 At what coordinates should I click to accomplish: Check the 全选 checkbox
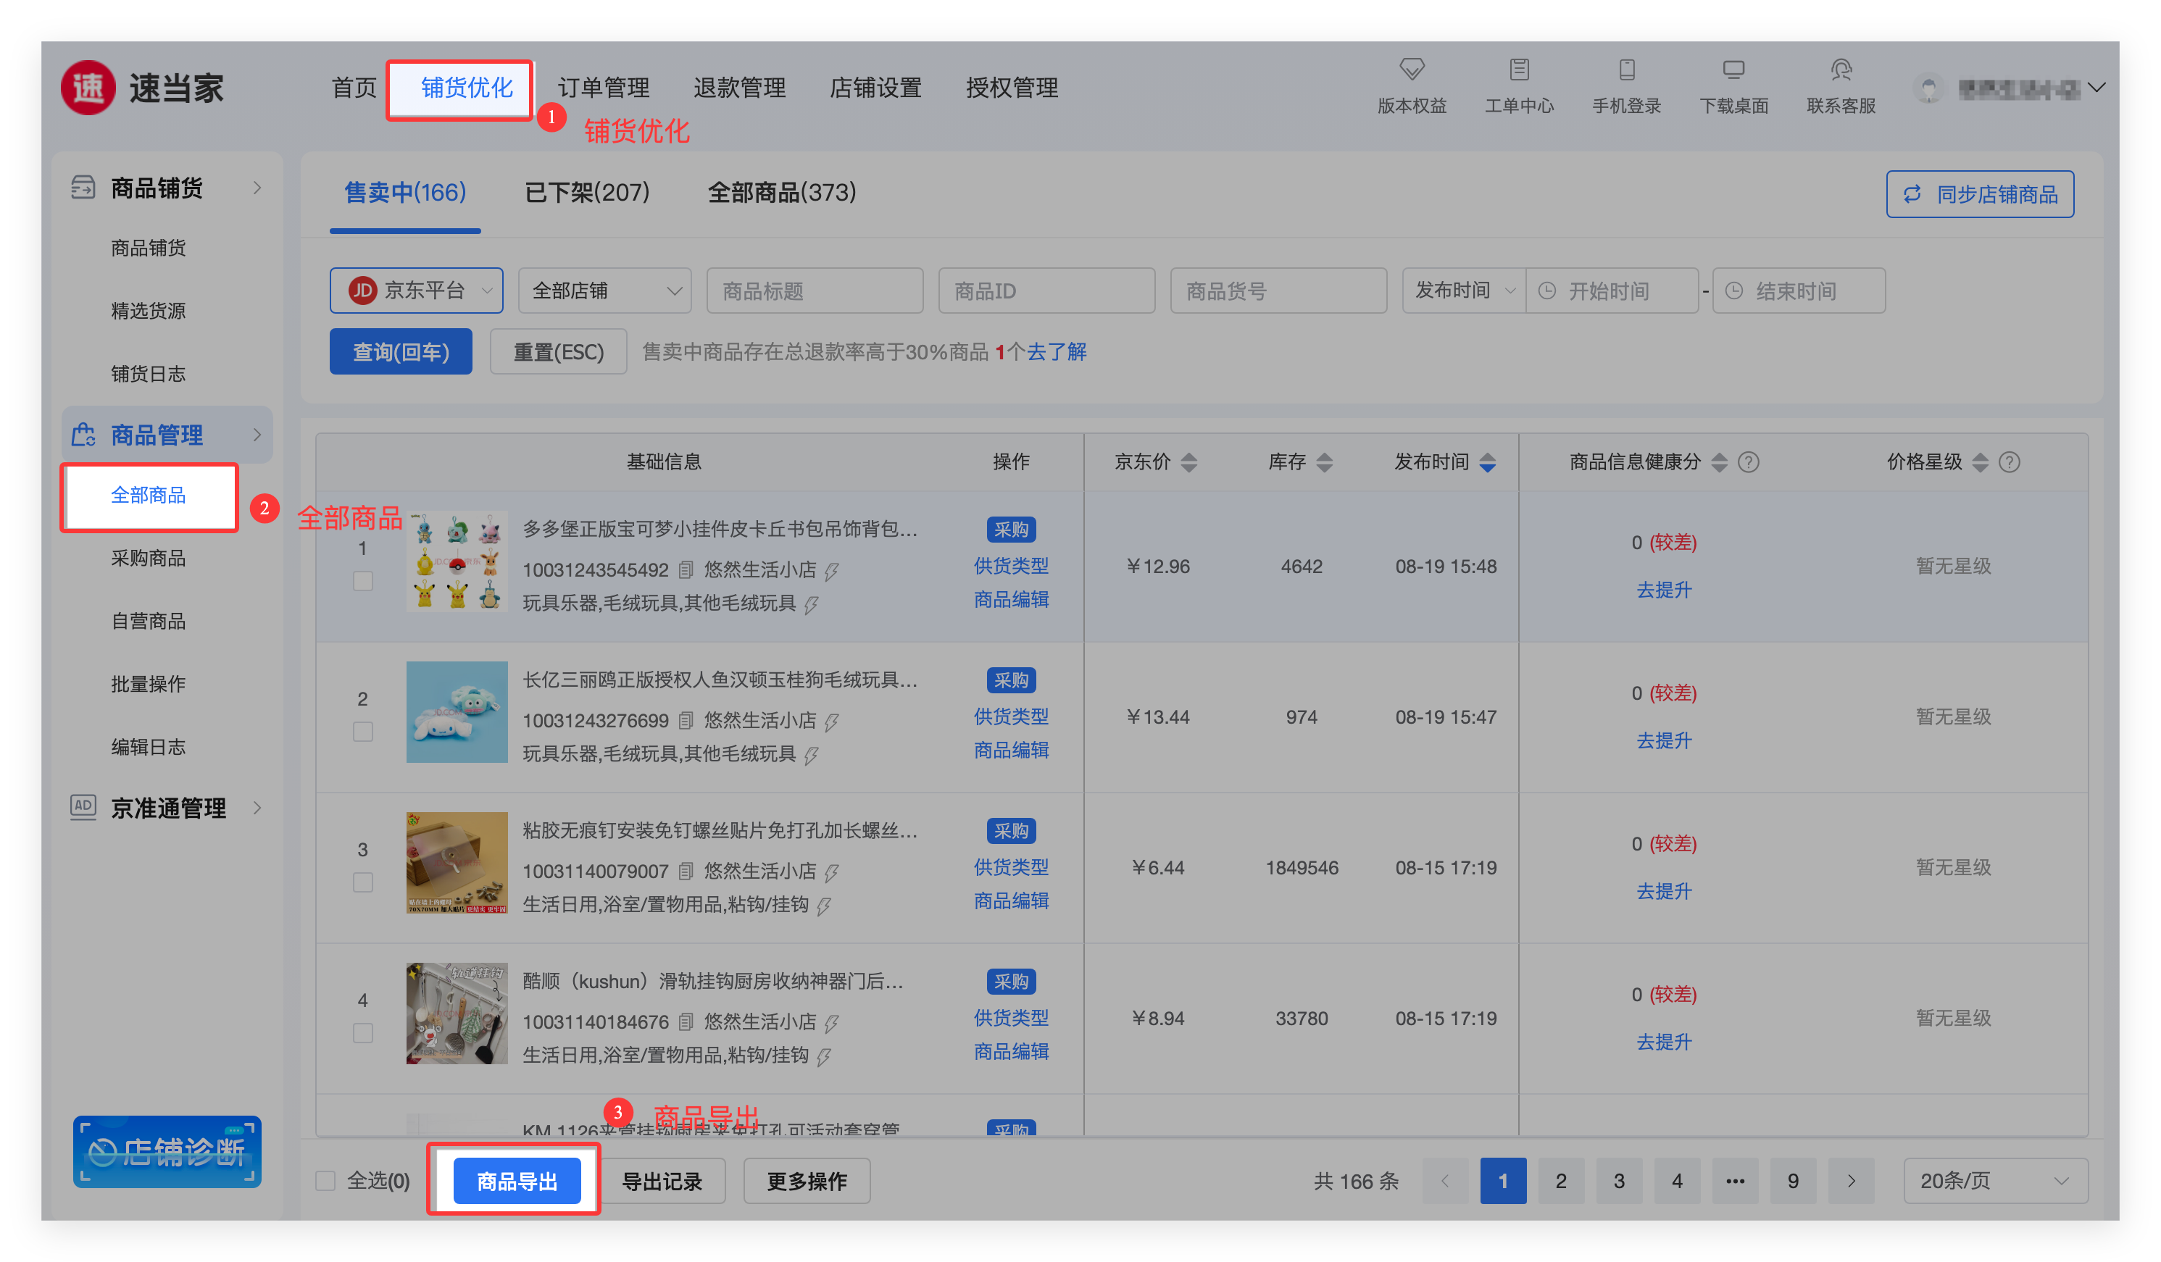326,1181
